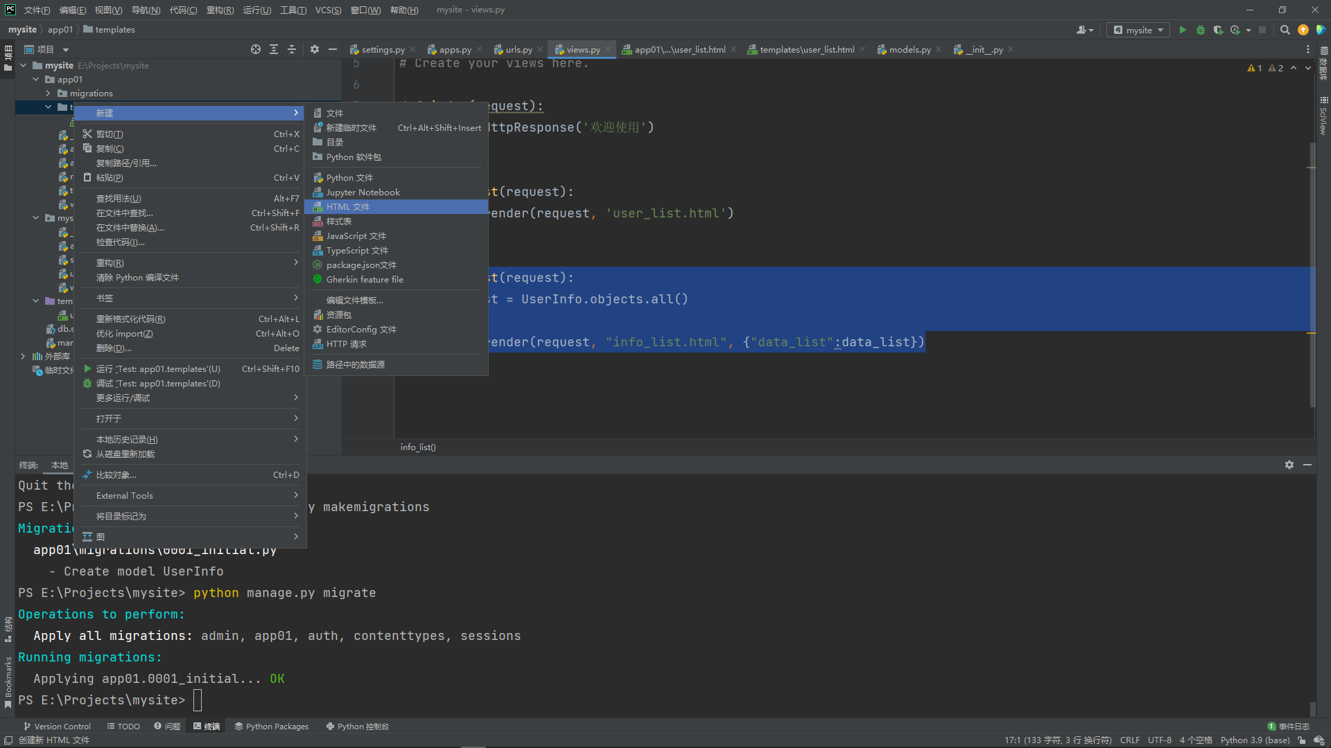This screenshot has width=1331, height=748.
Task: Collapse the mysite root folder
Action: point(24,65)
